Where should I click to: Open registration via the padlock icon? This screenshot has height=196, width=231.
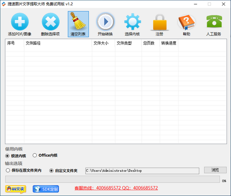pyautogui.click(x=160, y=22)
